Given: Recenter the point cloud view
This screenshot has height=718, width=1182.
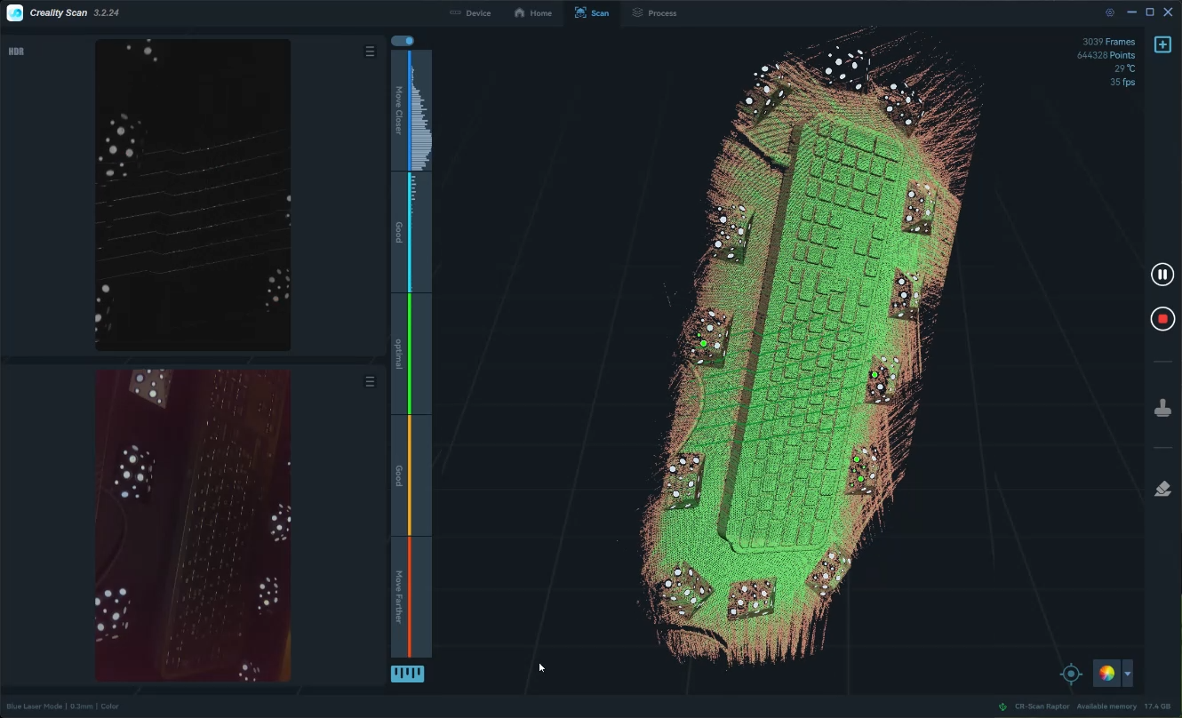Looking at the screenshot, I should tap(1070, 674).
